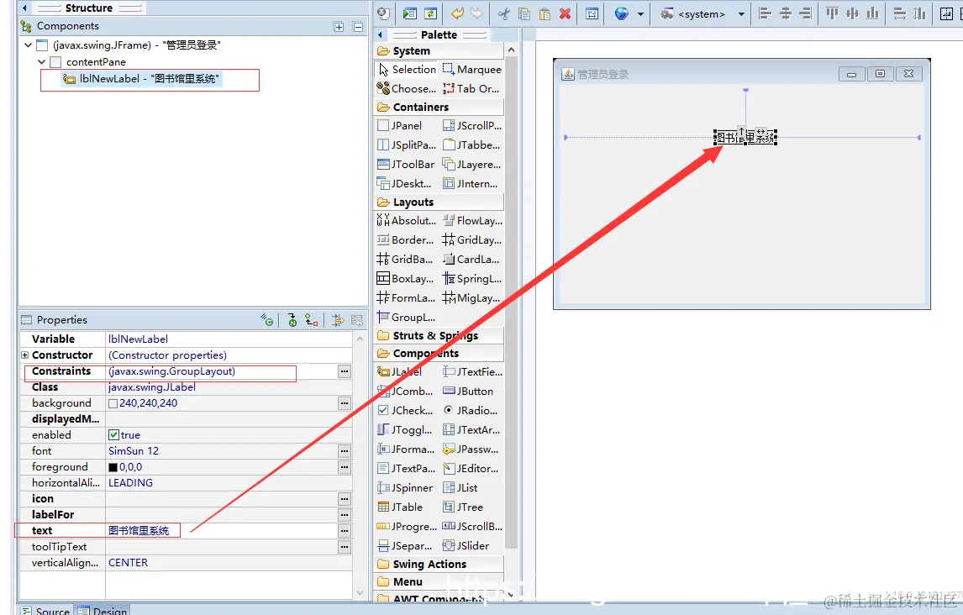Click the Replicate height icon
Screen dimensions: 963x615
pyautogui.click(x=919, y=13)
